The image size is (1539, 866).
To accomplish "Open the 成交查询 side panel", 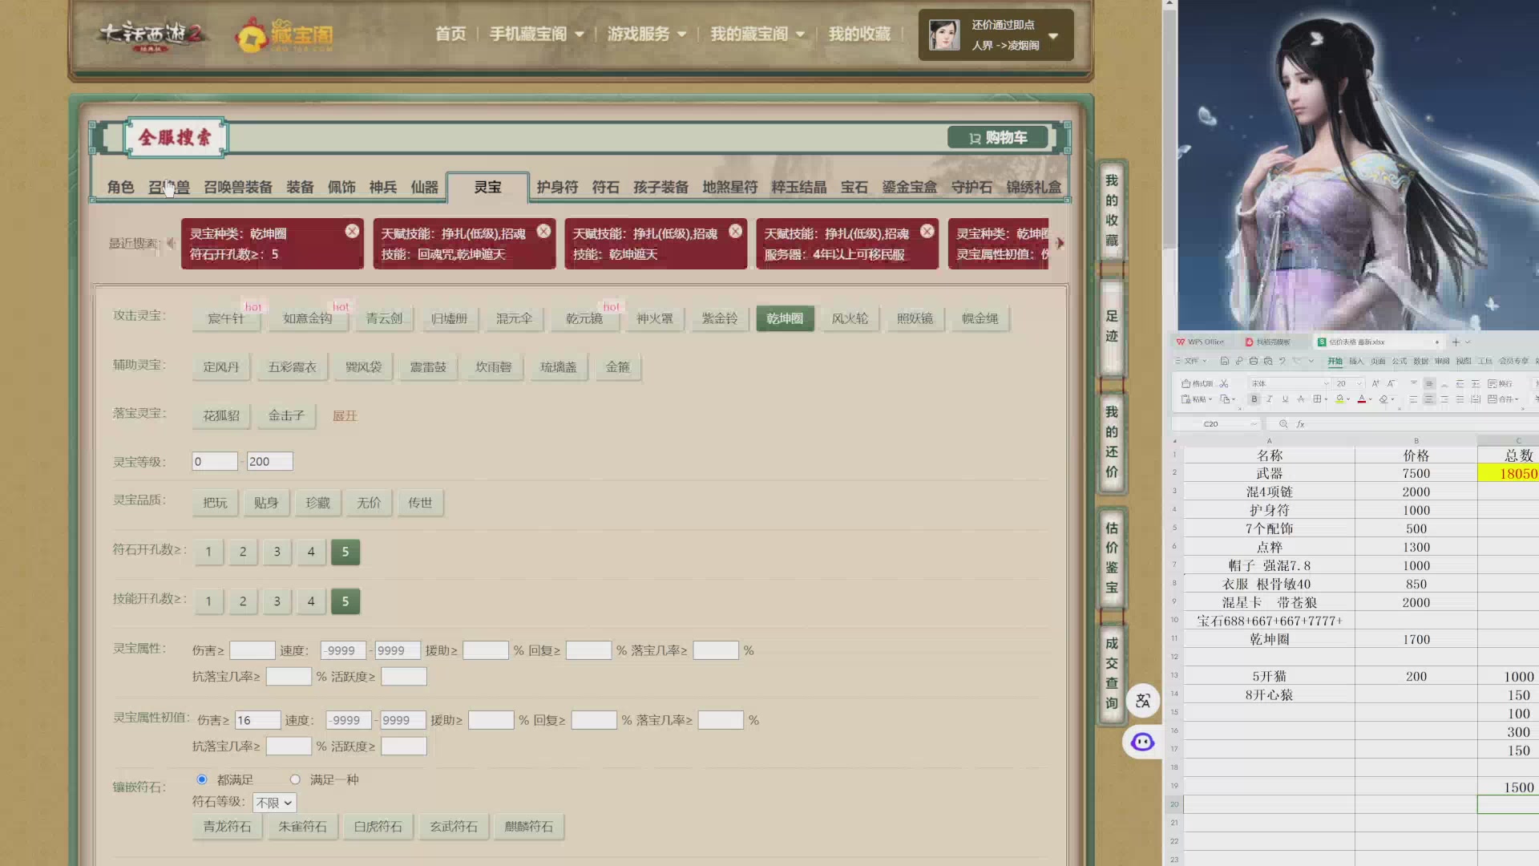I will [1112, 674].
